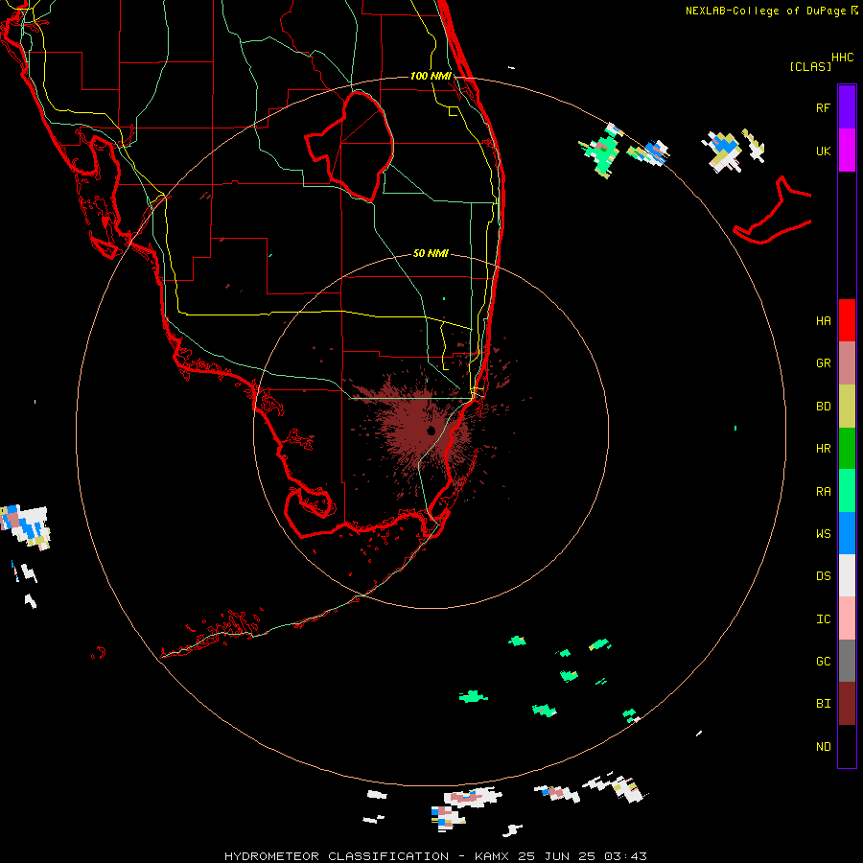
Task: Click the HA red legend swatch
Action: coord(847,320)
